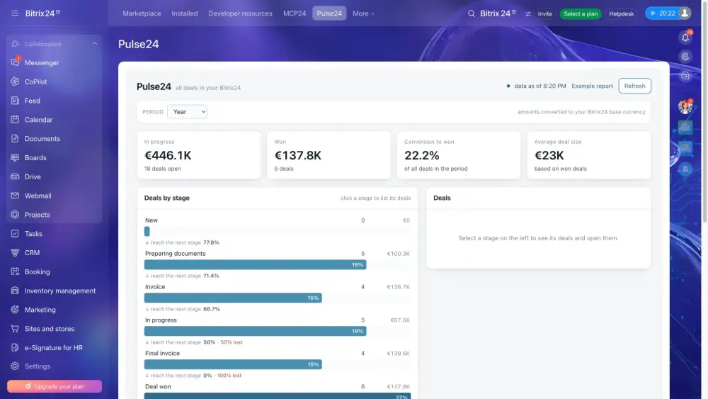The width and height of the screenshot is (708, 399).
Task: Click the user profile avatar
Action: 685,13
